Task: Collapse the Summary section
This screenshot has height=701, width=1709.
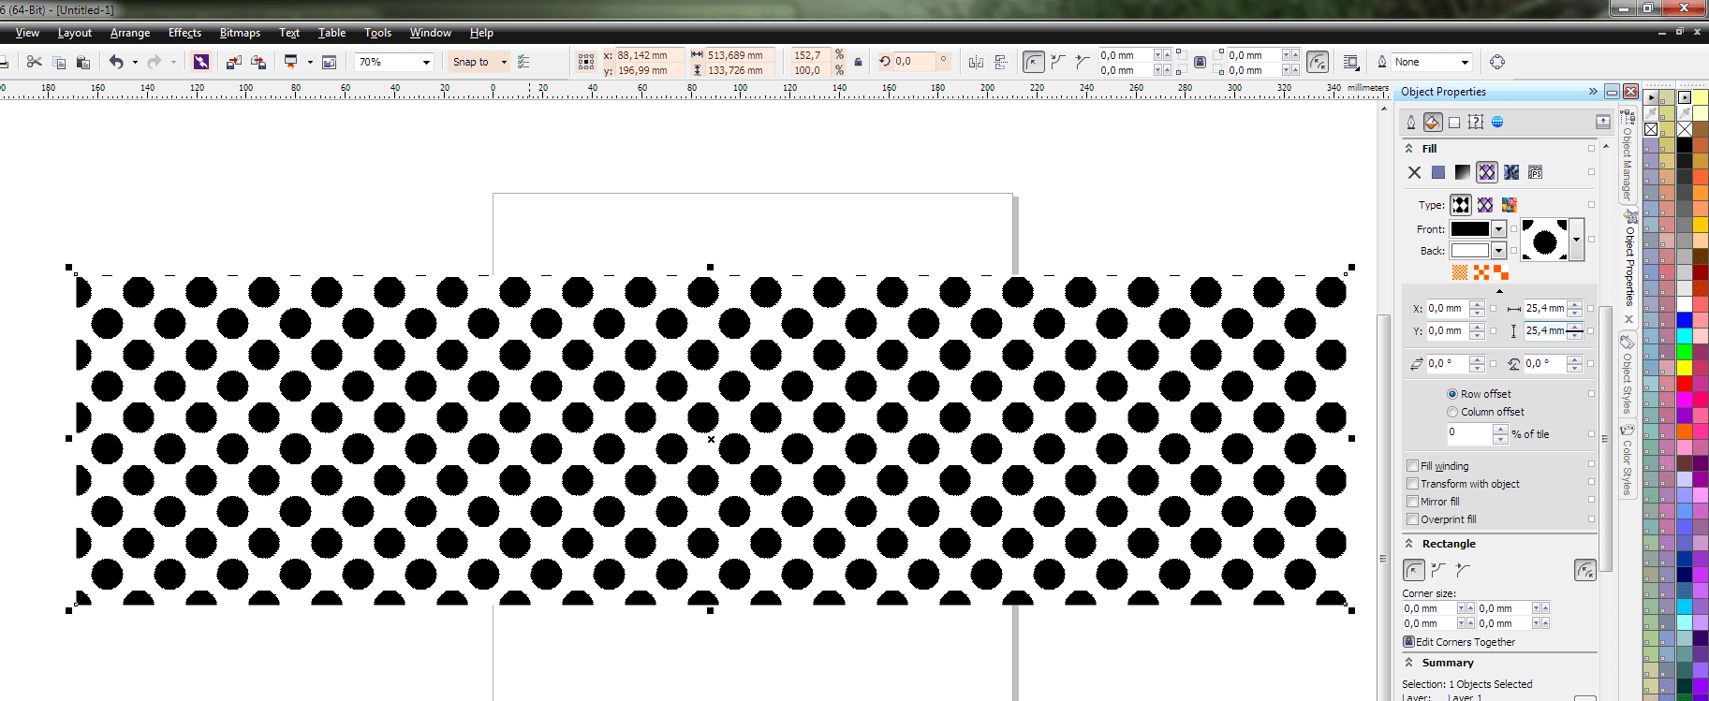Action: tap(1408, 663)
